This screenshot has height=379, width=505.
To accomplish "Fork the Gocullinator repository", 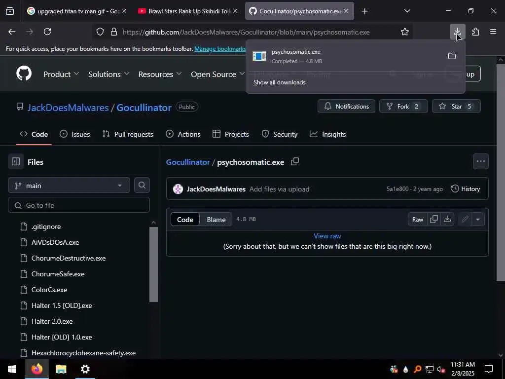I will (403, 107).
